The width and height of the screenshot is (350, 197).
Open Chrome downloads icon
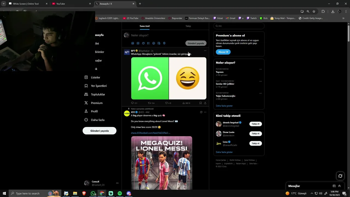333,11
